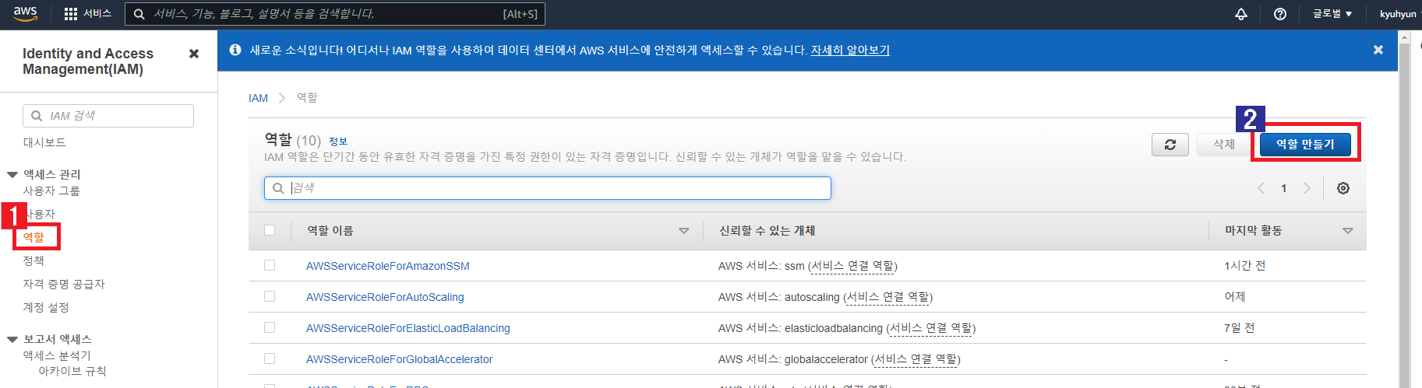
Task: Click the 삭제 button
Action: tap(1224, 145)
